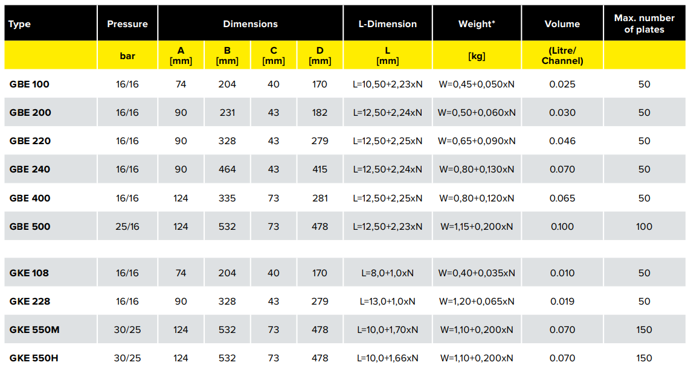The width and height of the screenshot is (688, 377).
Task: Select the "0.030" volume value
Action: tap(562, 113)
